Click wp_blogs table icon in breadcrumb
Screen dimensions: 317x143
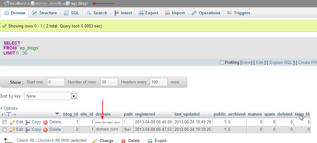point(68,3)
